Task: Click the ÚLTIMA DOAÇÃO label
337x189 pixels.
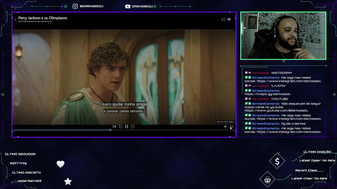Action: pos(317,152)
